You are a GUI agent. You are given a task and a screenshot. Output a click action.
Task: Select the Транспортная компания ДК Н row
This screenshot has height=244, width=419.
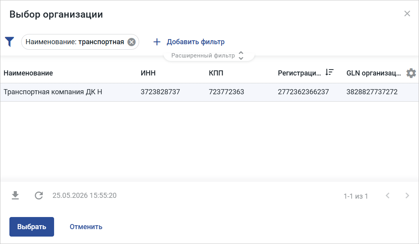pyautogui.click(x=209, y=92)
